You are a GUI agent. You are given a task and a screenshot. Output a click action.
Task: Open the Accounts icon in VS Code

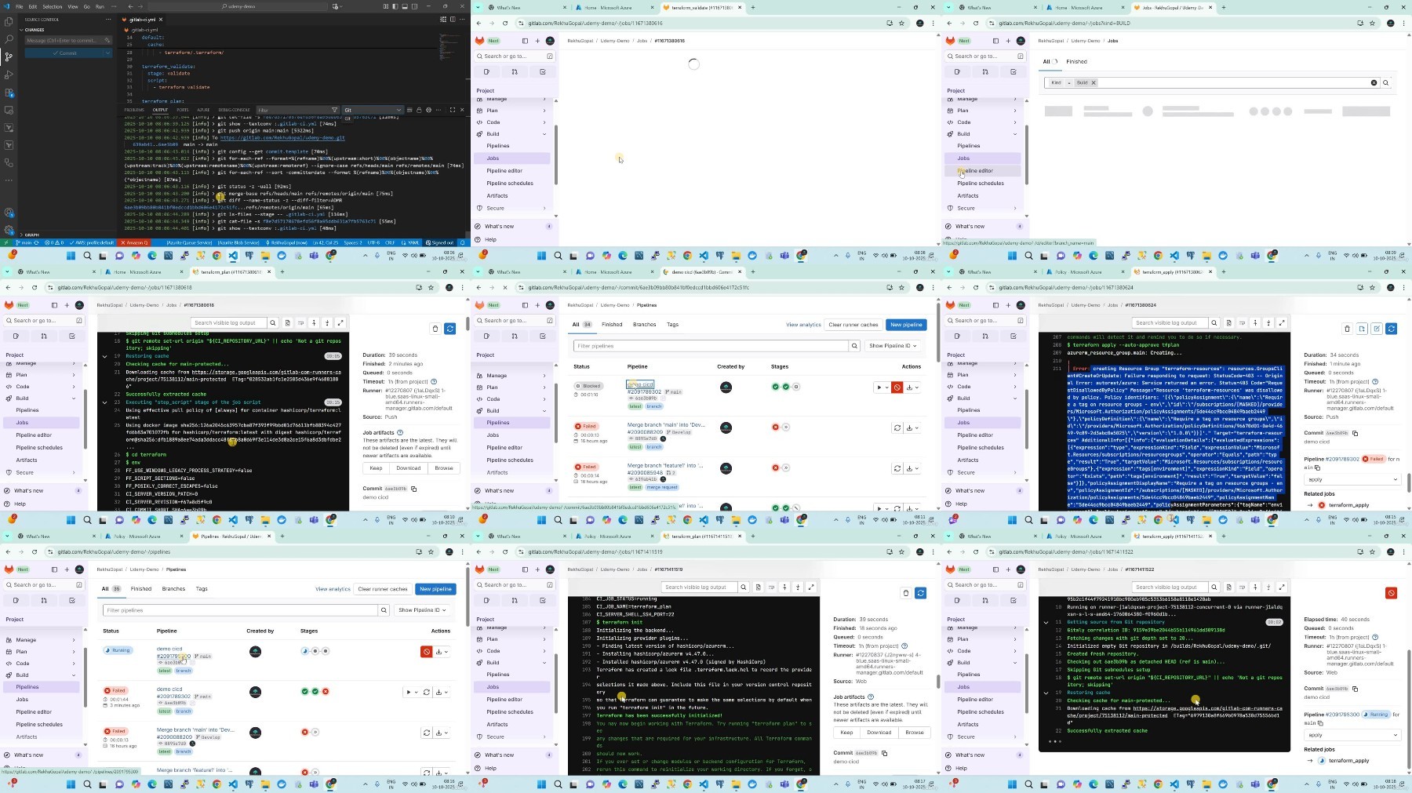pyautogui.click(x=9, y=213)
